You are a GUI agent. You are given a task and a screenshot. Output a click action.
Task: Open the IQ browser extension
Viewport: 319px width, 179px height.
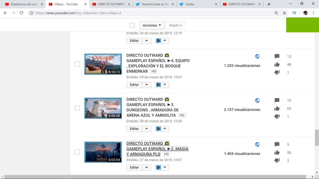coord(294,13)
